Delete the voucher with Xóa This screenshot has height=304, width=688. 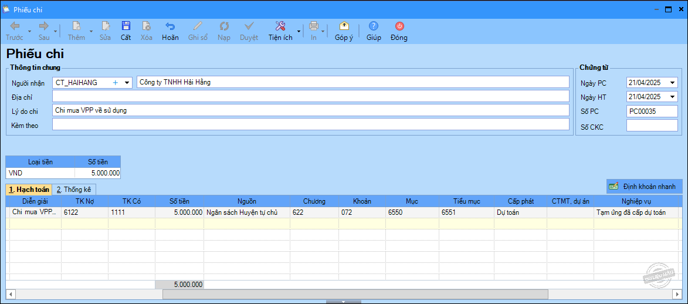[x=147, y=31]
